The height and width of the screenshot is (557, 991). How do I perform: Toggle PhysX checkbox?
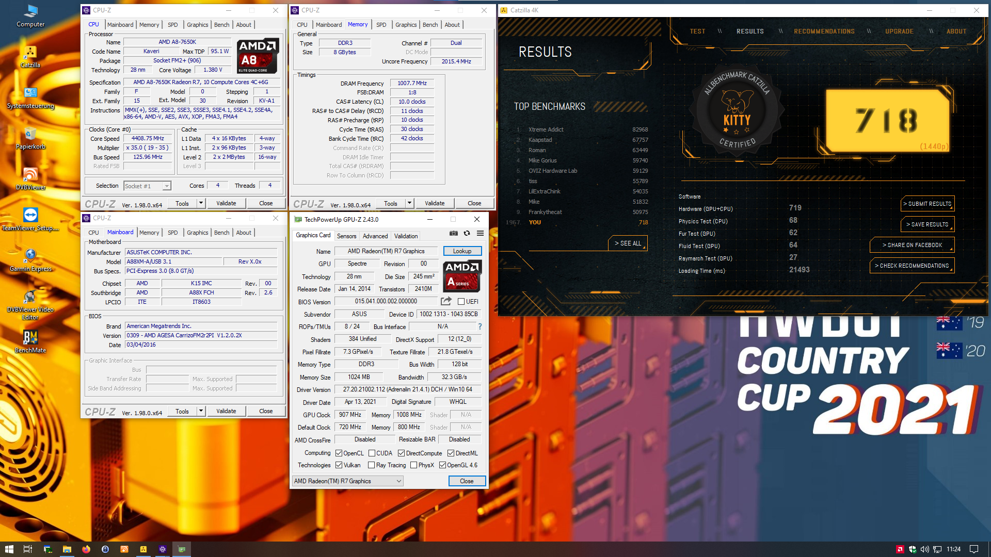[413, 465]
